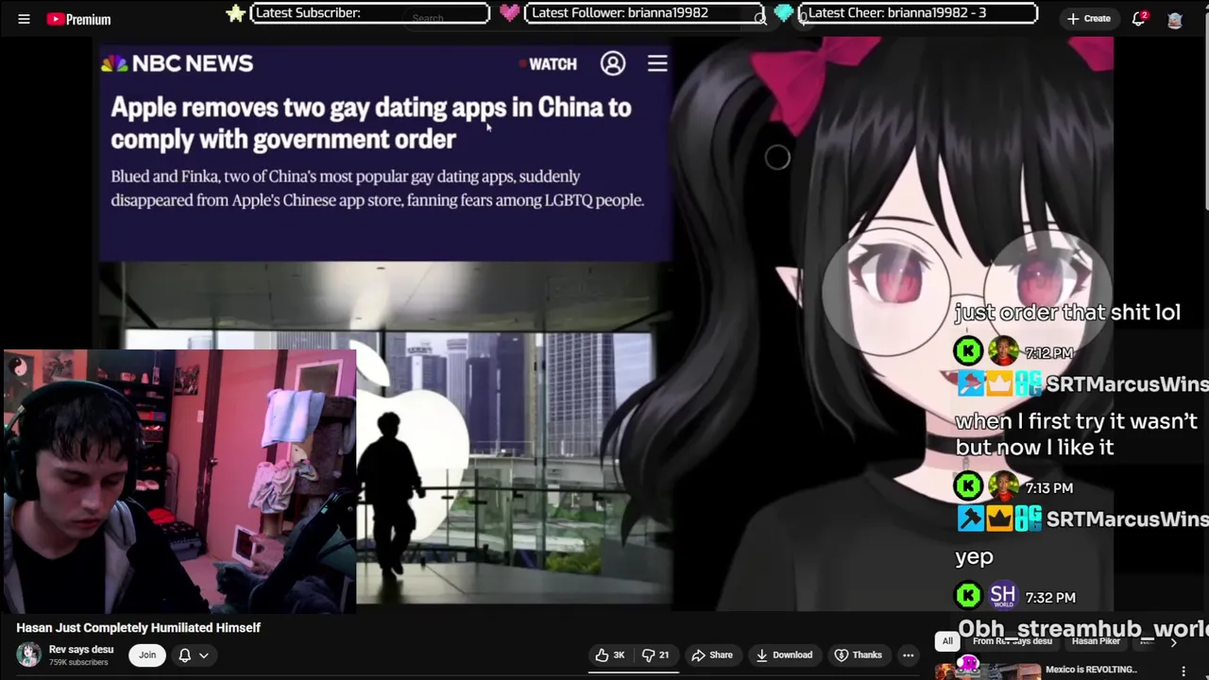Screen dimensions: 1209x680
Task: Select the All filter chip
Action: (x=947, y=641)
